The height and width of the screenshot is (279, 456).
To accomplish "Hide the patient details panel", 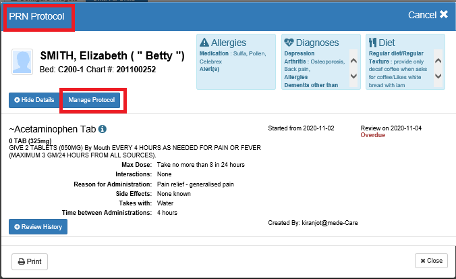I will (32, 100).
